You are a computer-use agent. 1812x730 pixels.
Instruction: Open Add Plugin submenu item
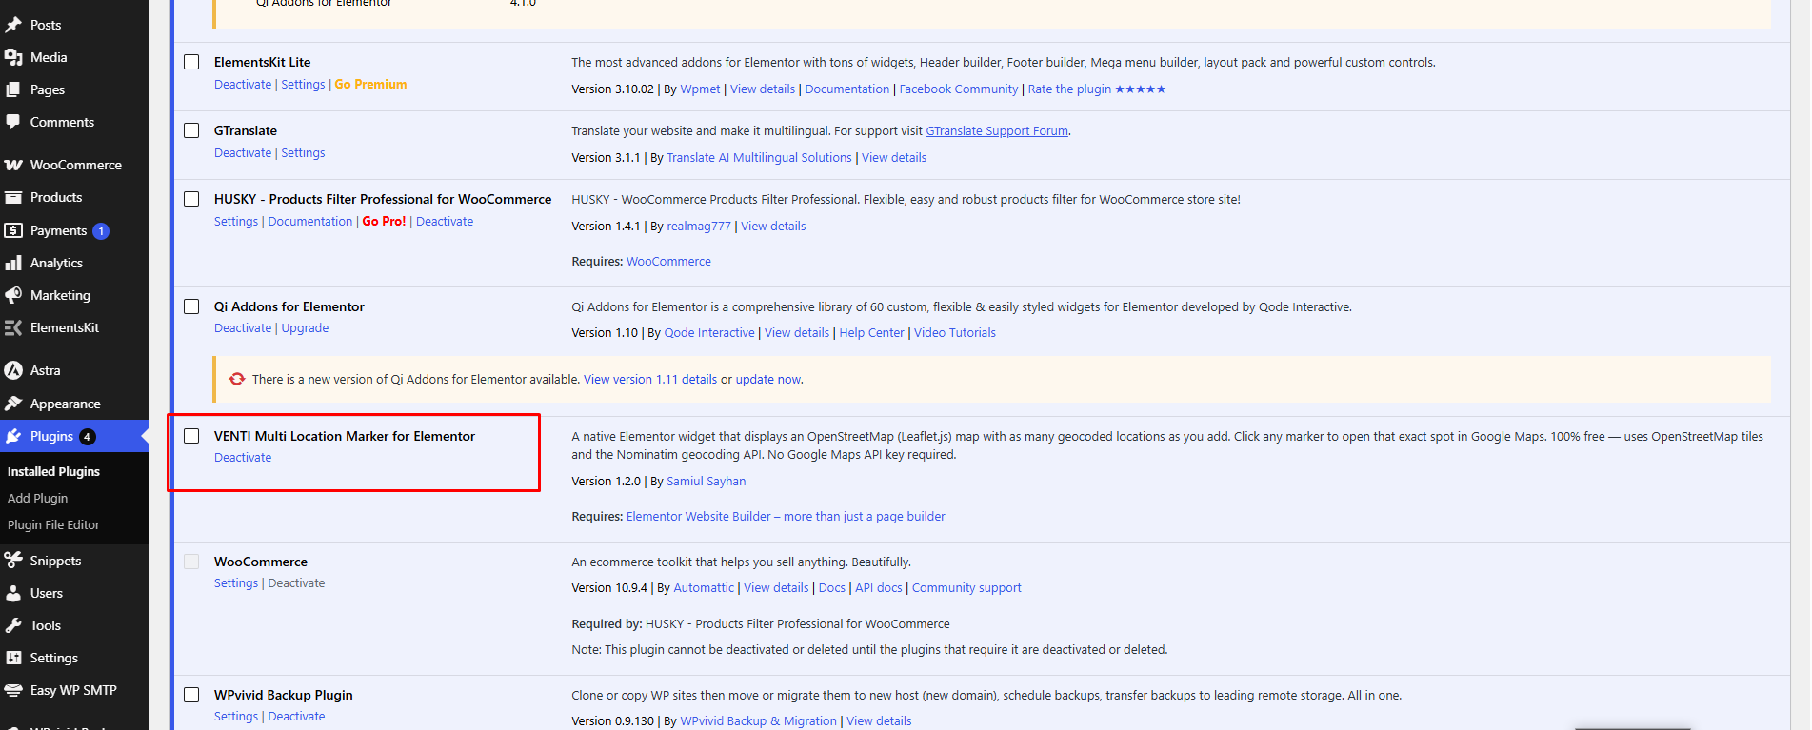coord(37,498)
